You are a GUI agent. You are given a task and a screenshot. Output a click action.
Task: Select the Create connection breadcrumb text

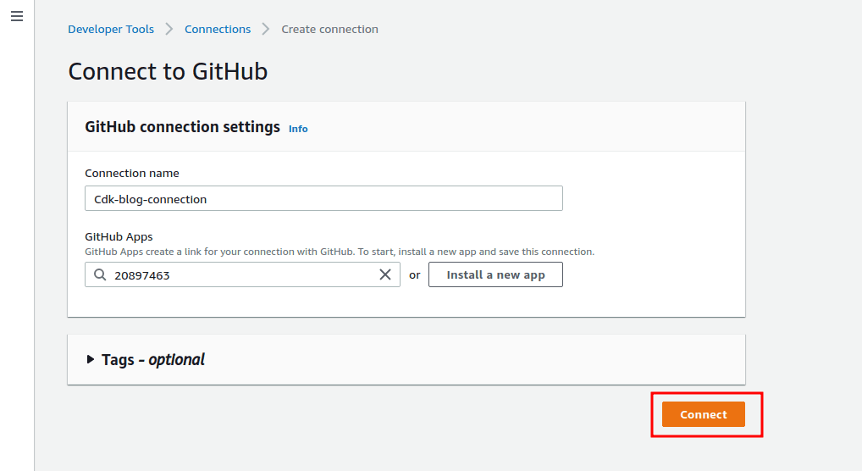click(x=330, y=29)
